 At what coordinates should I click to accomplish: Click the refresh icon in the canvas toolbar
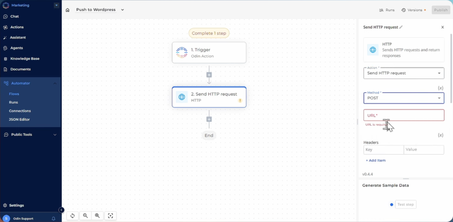pyautogui.click(x=72, y=216)
